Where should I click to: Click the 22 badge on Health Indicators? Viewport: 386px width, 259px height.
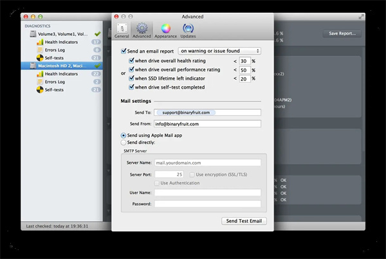pos(96,74)
